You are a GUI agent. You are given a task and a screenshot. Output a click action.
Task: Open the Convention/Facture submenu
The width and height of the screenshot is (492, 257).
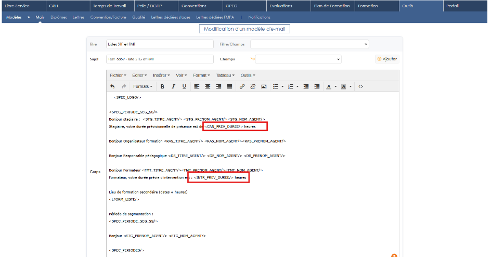click(x=108, y=17)
